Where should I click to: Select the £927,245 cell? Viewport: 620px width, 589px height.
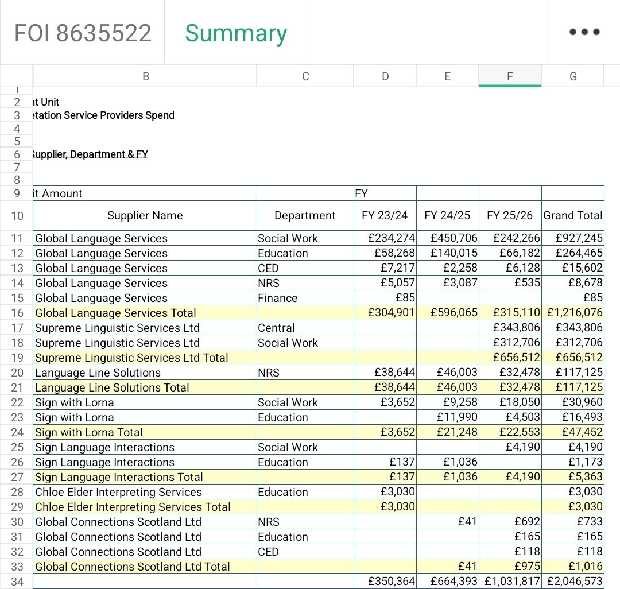pos(573,238)
